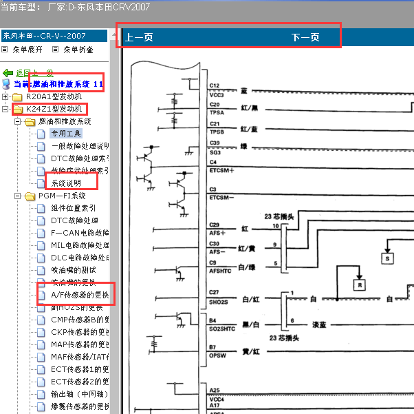The height and width of the screenshot is (414, 414).
Task: Click the page icon beside CMP传感器B
Action: pos(41,320)
